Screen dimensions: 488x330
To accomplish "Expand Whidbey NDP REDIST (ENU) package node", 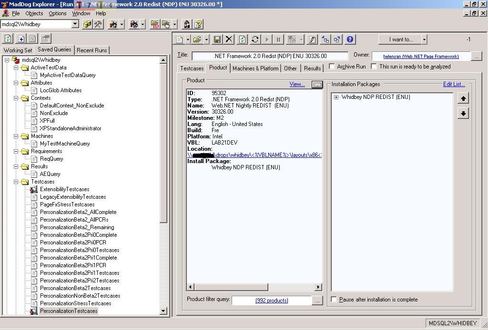I will [x=336, y=97].
